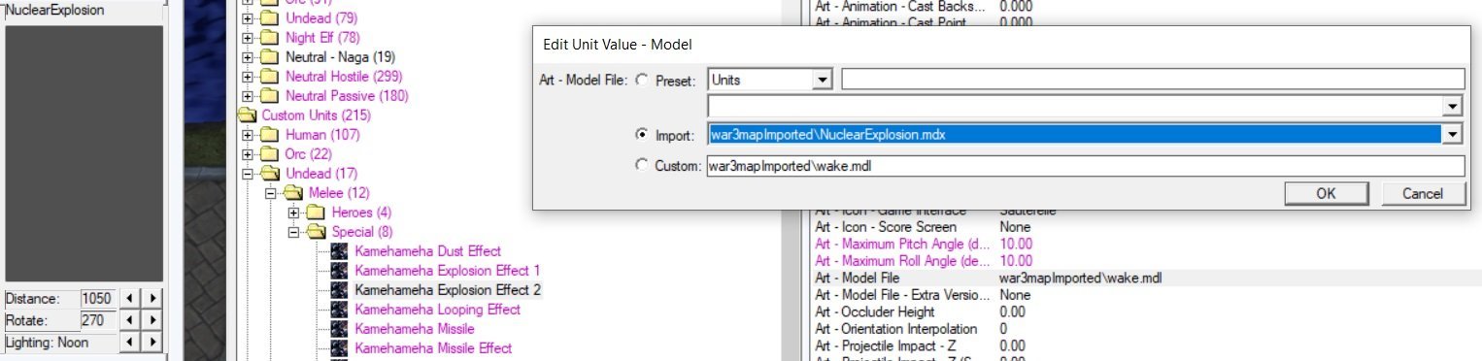1482x361 pixels.
Task: Cancel the Edit Unit Value dialog
Action: click(x=1423, y=193)
